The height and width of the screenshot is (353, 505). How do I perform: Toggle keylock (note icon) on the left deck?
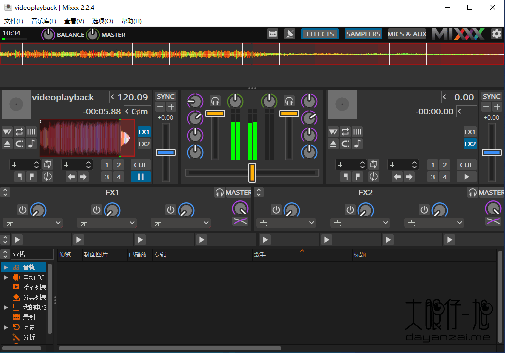31,144
